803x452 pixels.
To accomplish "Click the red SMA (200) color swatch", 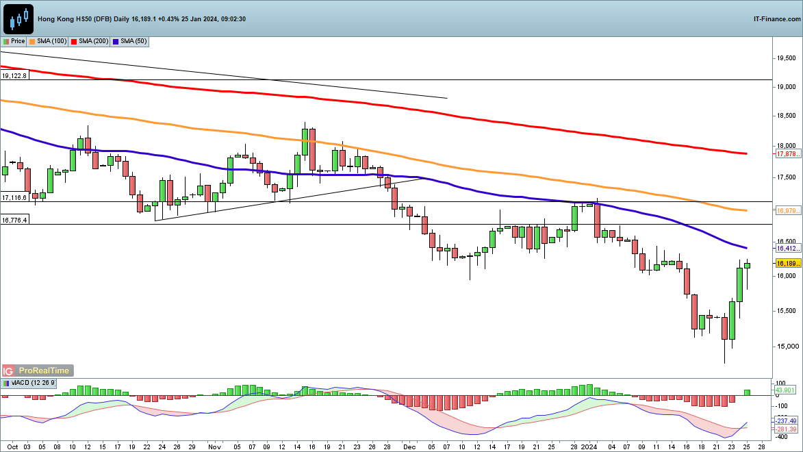I will (x=74, y=42).
